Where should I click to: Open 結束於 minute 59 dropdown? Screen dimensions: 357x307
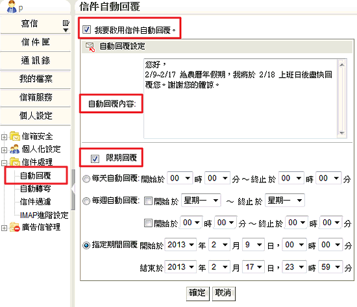coord(330,267)
